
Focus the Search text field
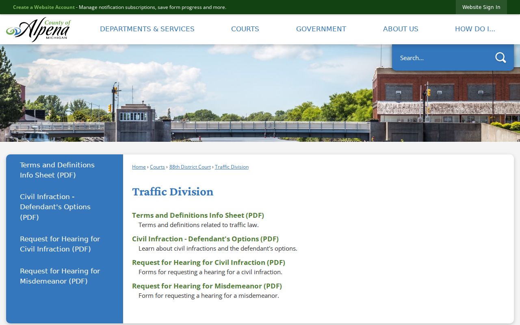tap(443, 58)
